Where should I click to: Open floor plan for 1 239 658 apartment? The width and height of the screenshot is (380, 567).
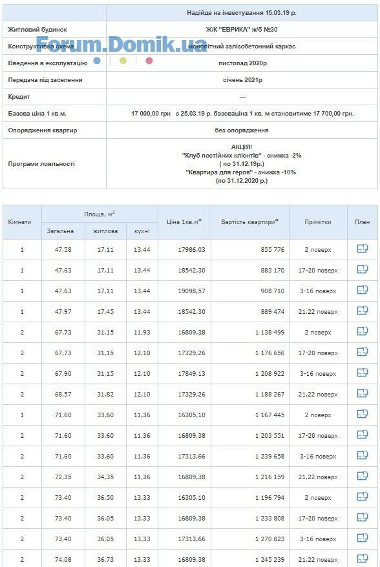tap(363, 455)
